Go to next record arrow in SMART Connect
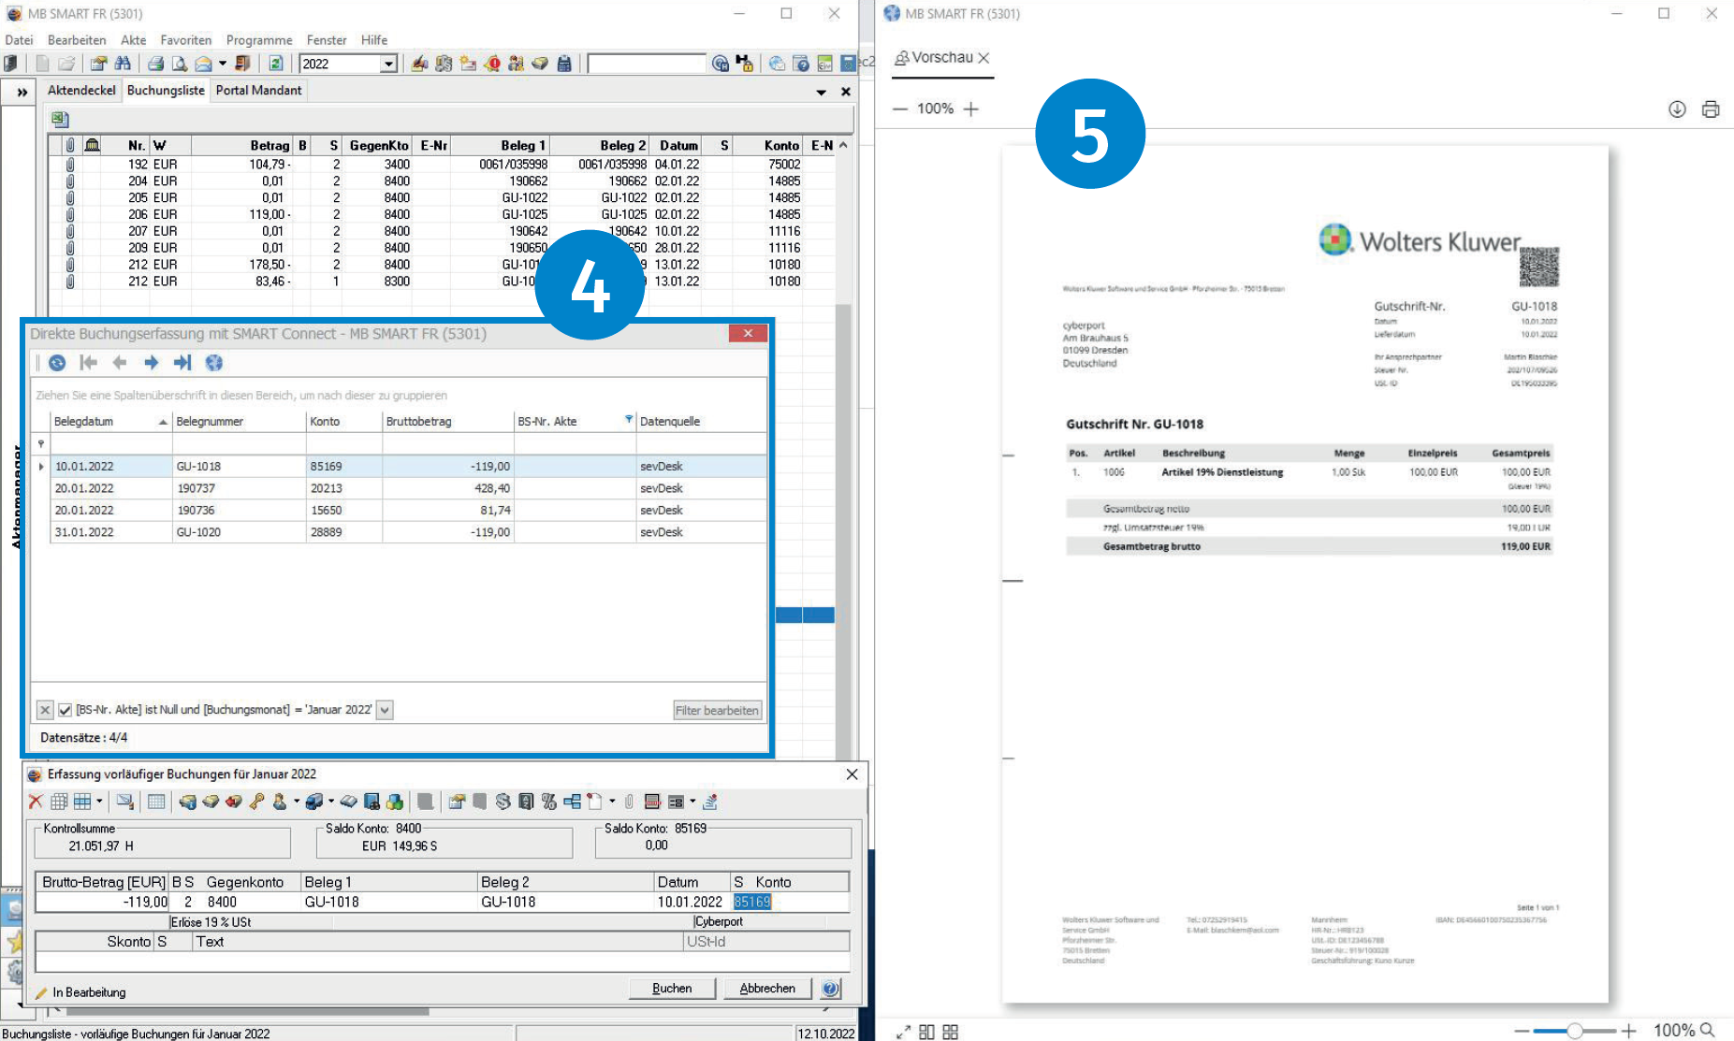1734x1041 pixels. click(x=151, y=363)
